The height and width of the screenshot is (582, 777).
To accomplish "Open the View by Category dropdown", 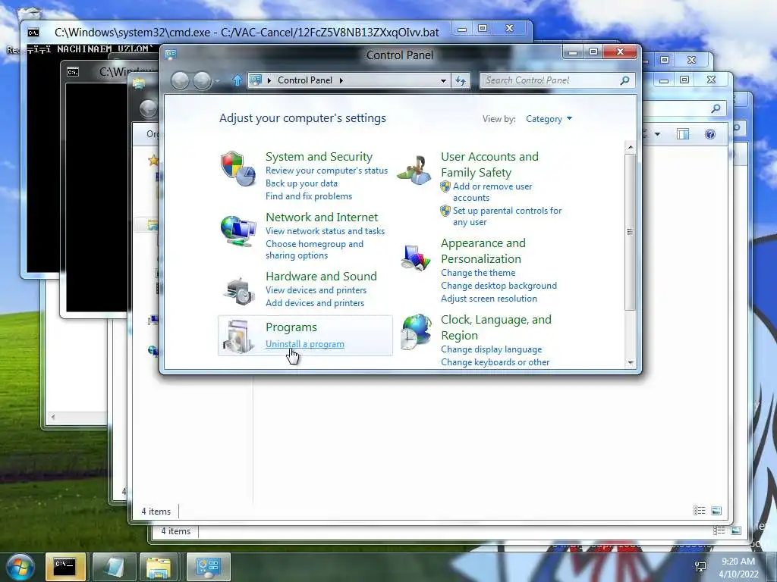I will click(549, 119).
